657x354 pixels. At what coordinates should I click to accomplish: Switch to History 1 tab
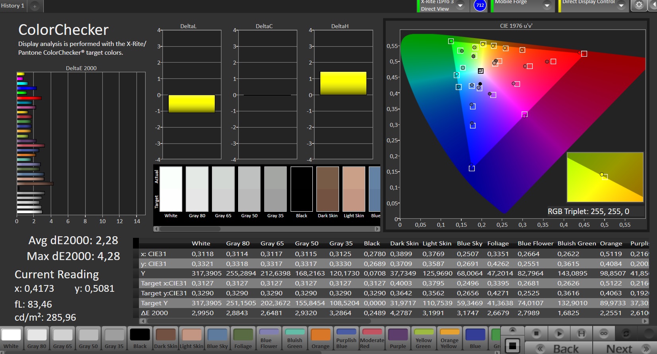(13, 6)
